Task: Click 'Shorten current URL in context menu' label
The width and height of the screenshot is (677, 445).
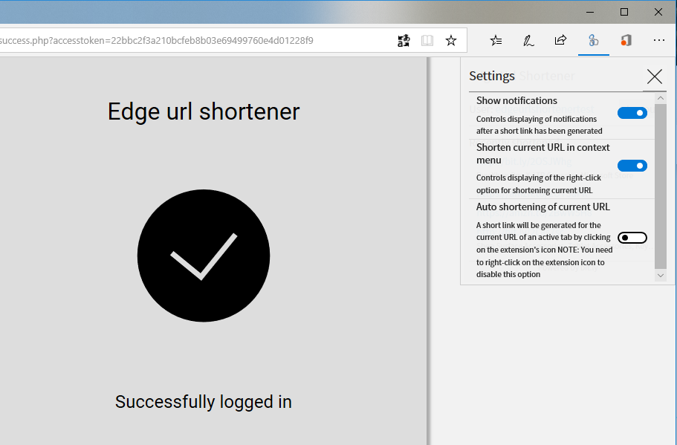Action: [542, 154]
